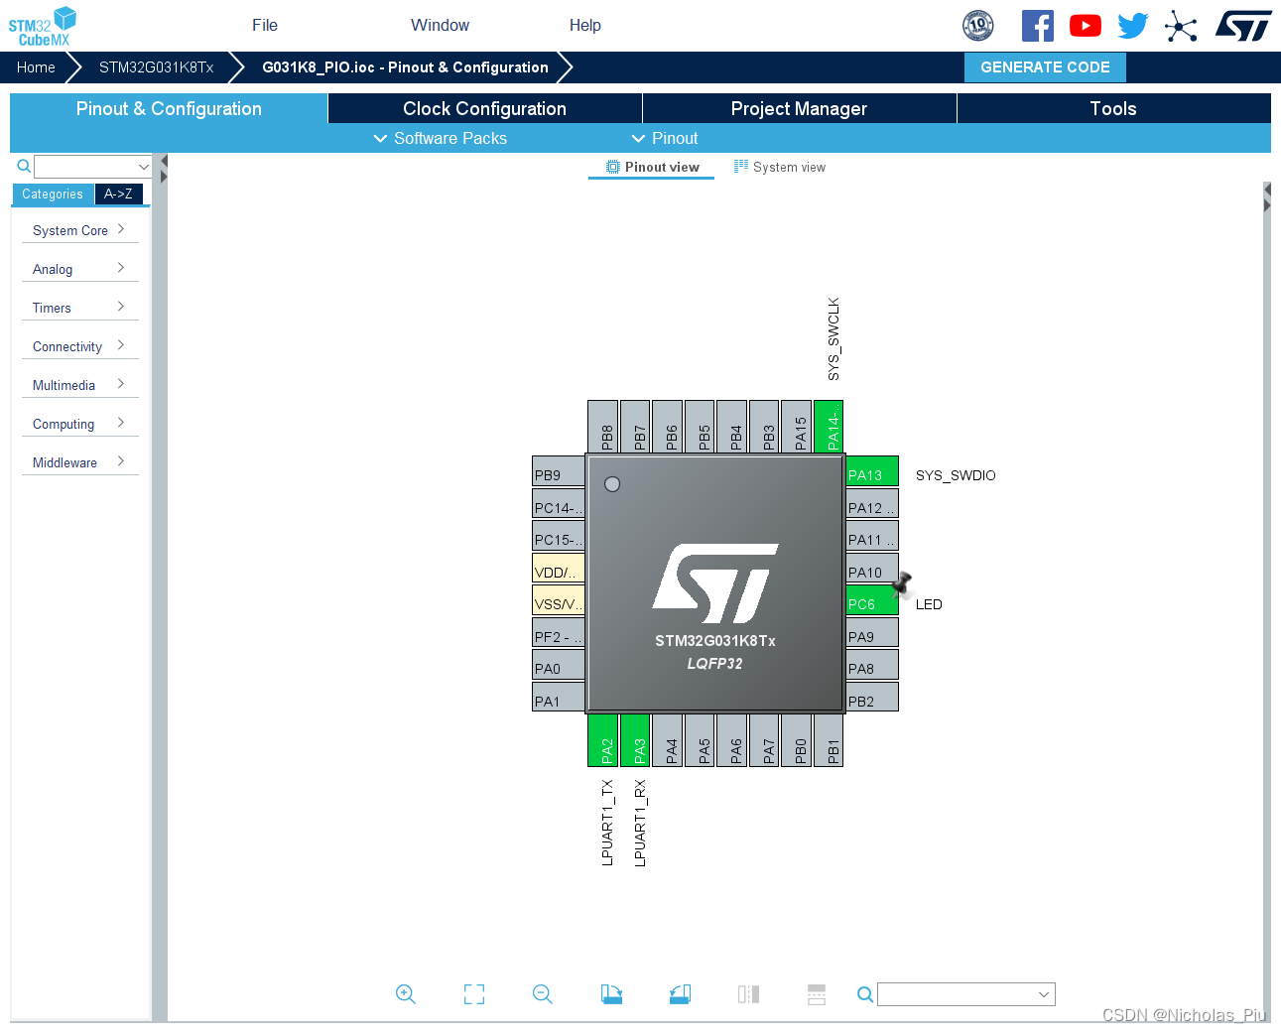
Task: Click the zoom in magnifier icon
Action: 405,994
